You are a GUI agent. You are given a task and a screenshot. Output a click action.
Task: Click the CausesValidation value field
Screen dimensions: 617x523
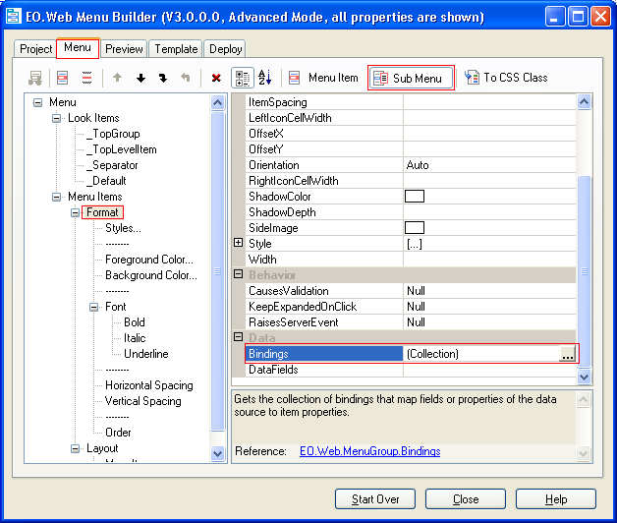coord(489,291)
